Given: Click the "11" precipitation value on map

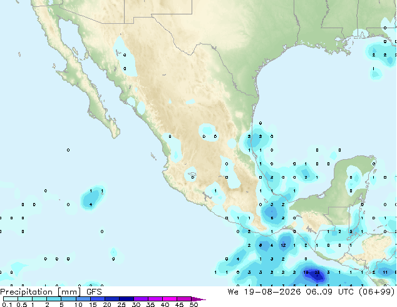Looking at the screenshot, I should coord(385,273).
